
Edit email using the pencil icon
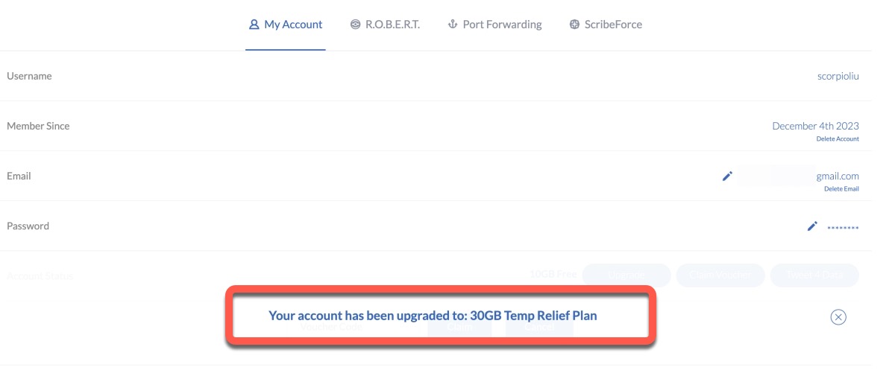coord(727,176)
